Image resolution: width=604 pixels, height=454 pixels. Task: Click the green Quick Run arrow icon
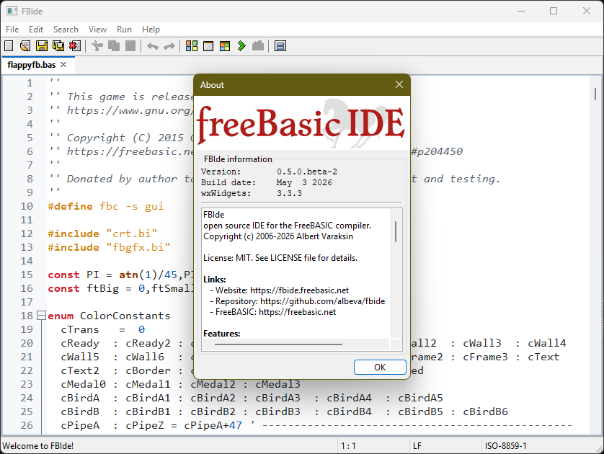pos(241,46)
